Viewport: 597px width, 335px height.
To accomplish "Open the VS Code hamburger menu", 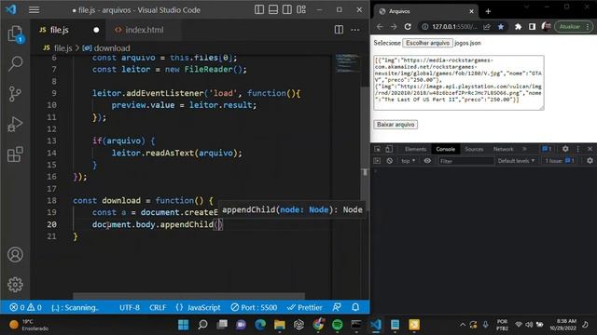I will (x=34, y=10).
